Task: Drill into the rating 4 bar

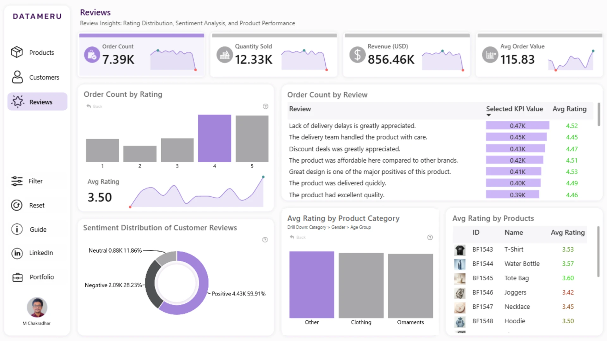Action: [x=215, y=138]
